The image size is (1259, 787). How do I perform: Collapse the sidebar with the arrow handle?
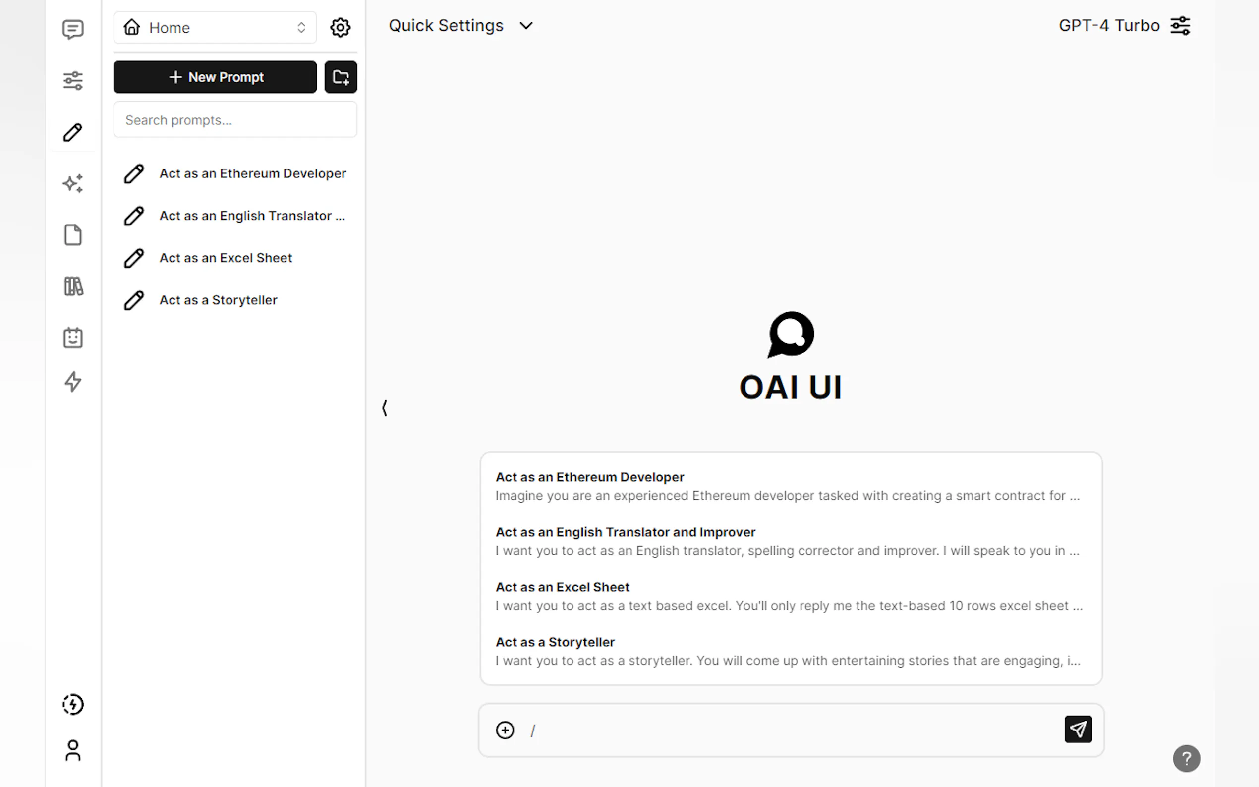click(x=385, y=408)
